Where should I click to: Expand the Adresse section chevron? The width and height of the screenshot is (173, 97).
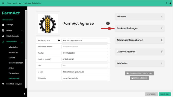[161, 17]
